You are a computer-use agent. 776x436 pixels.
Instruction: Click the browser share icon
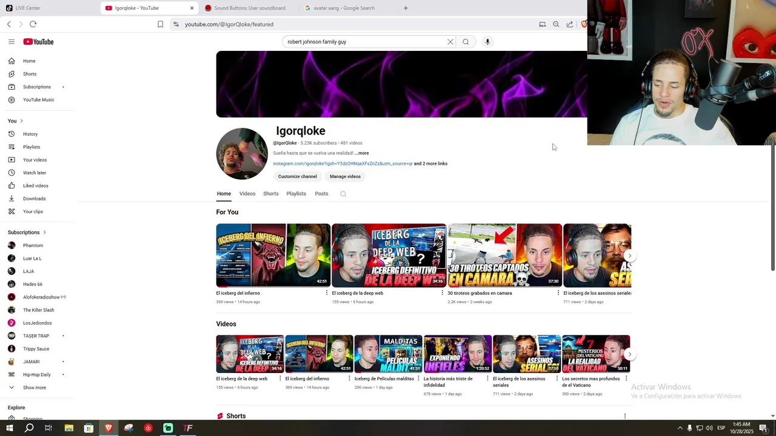tap(570, 24)
